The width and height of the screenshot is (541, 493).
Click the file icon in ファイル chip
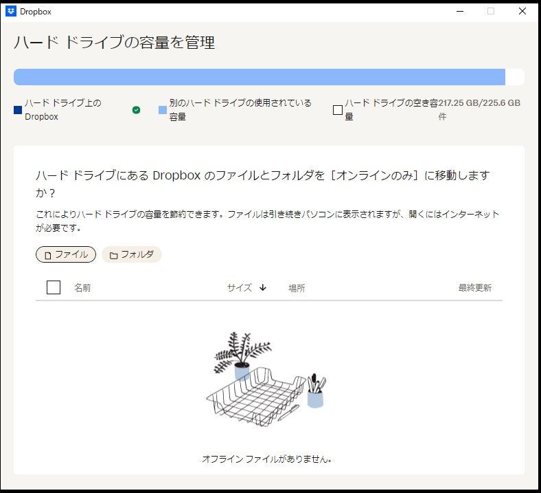point(48,255)
